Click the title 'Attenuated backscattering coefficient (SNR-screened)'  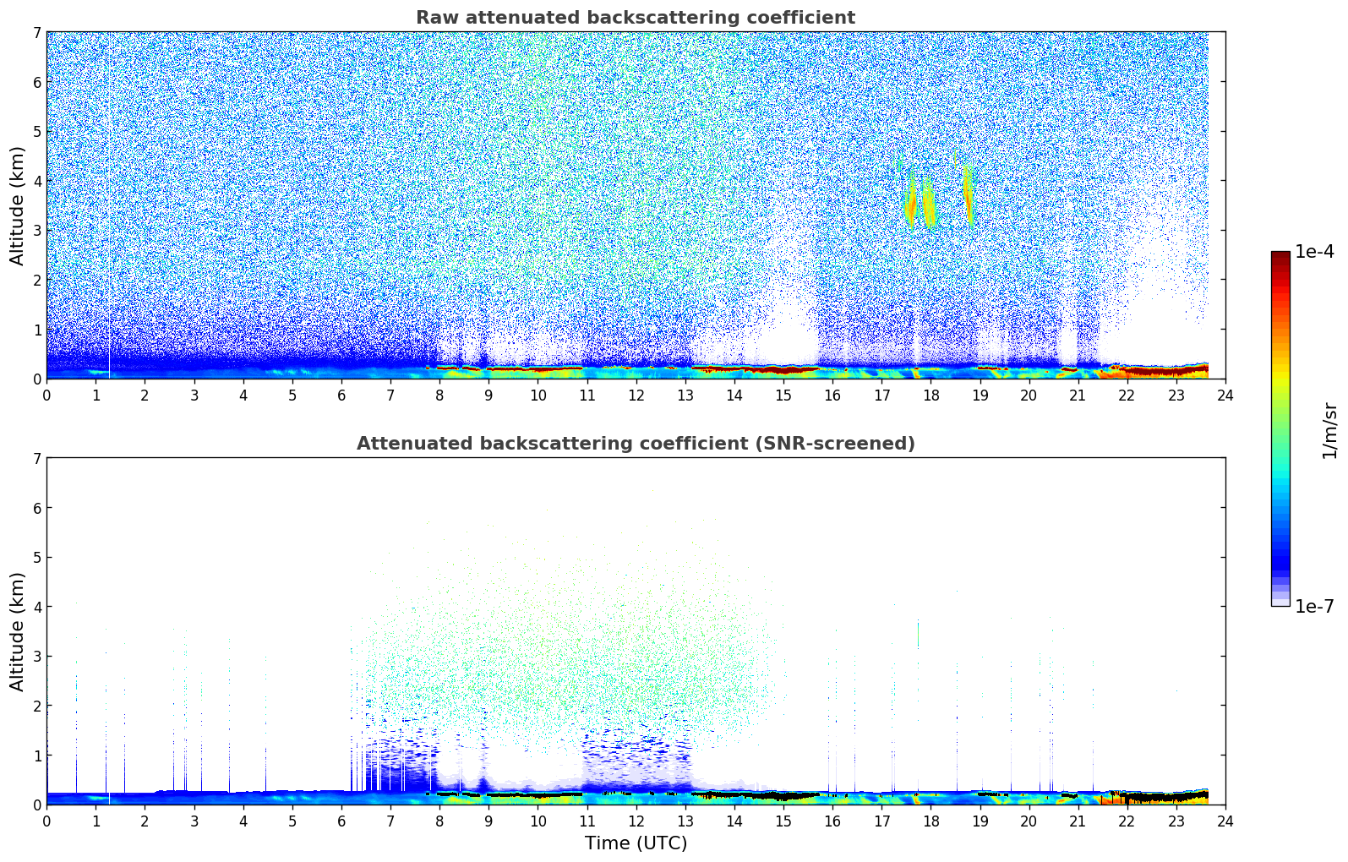[x=636, y=444]
